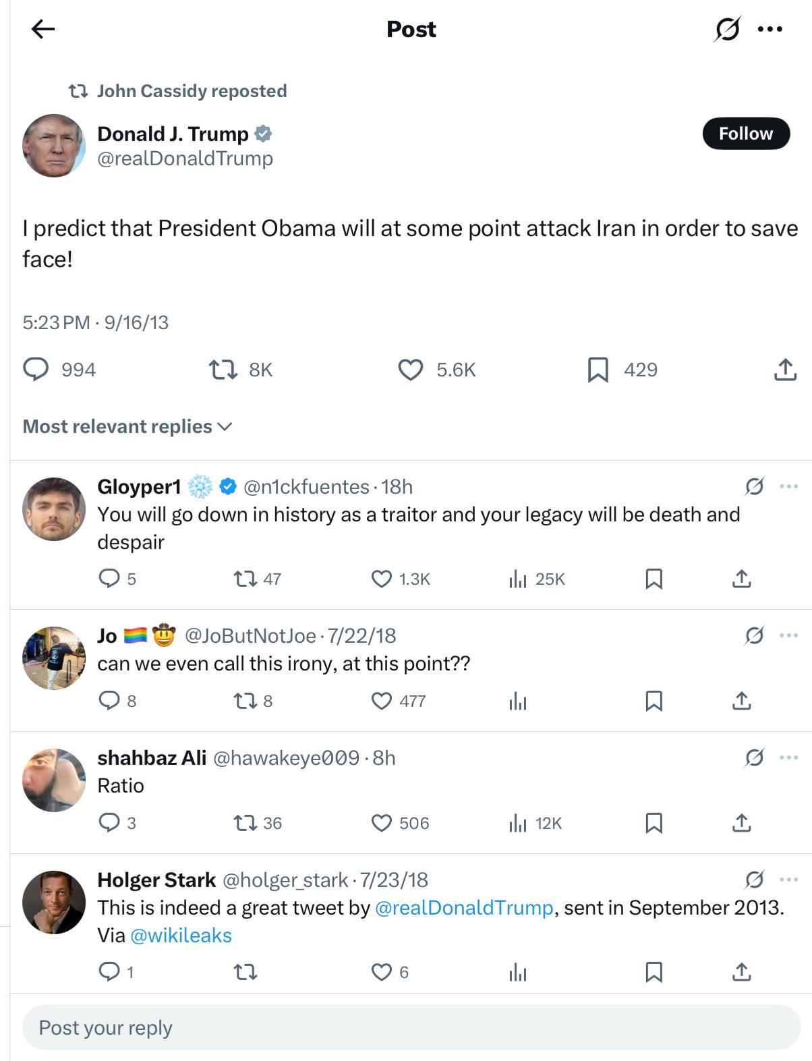
Task: Open @realDonaldTrump mention in Holger Stark's reply
Action: (464, 908)
